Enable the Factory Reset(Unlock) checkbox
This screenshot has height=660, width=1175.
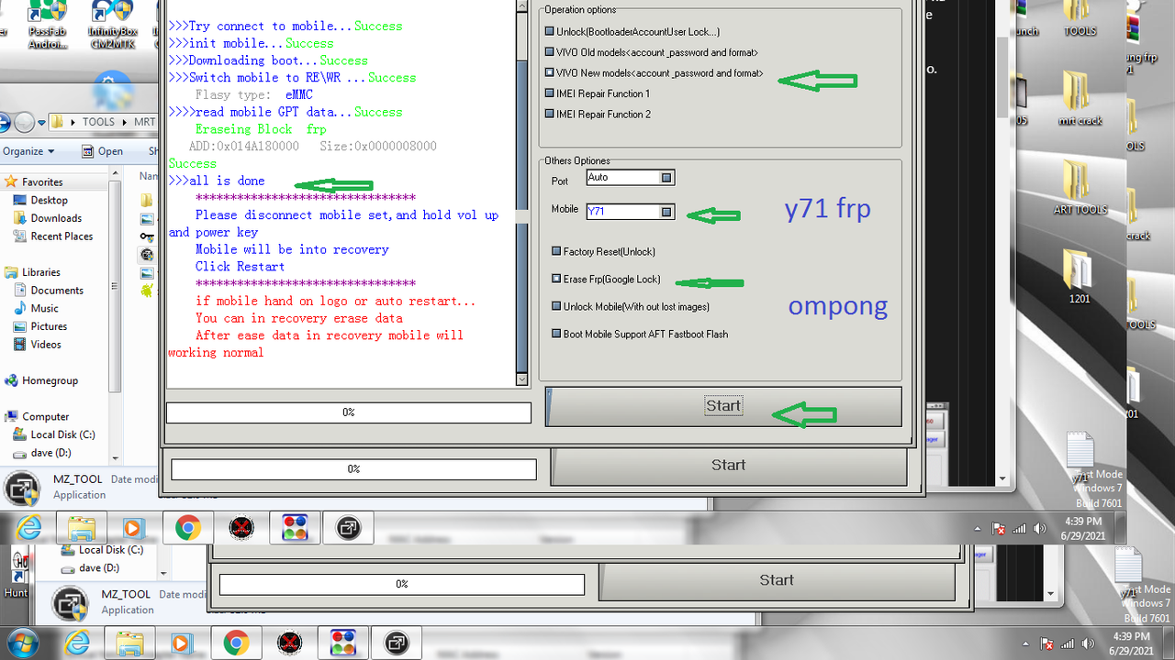coord(556,251)
